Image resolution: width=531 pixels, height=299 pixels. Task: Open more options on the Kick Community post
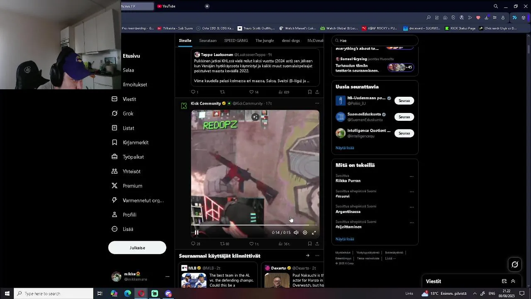tap(317, 103)
